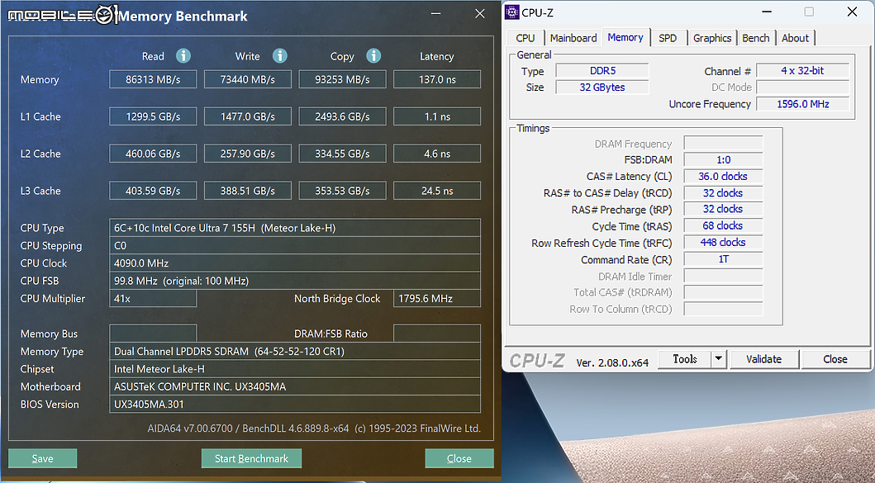The height and width of the screenshot is (483, 875).
Task: Minimize the CPU-Z window
Action: pos(767,12)
